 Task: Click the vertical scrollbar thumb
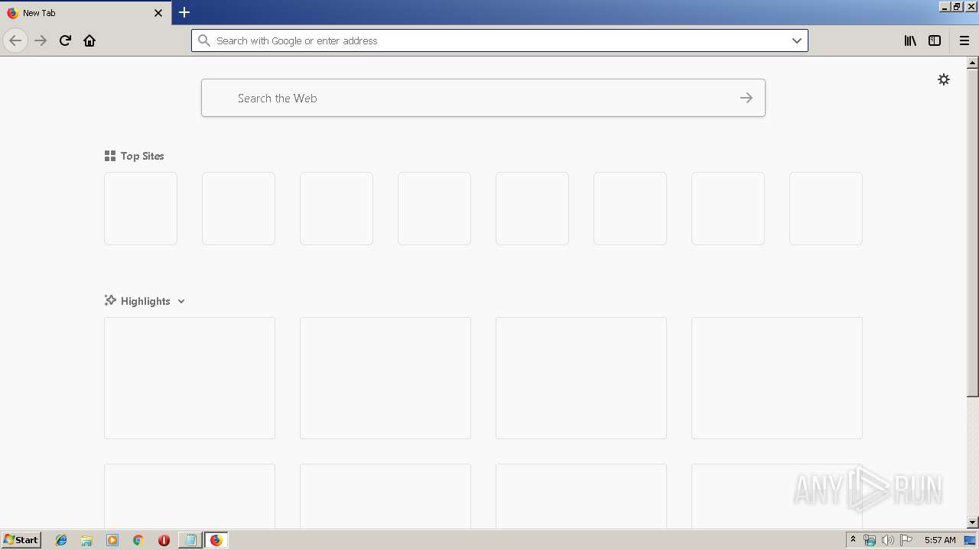point(973,233)
